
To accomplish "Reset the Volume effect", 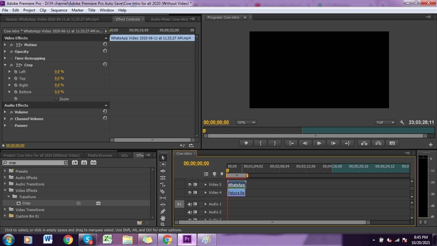I will coord(105,112).
